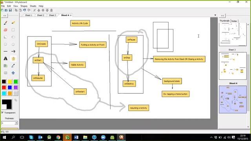Open the Sheet 4 thumbnail

[x=233, y=99]
